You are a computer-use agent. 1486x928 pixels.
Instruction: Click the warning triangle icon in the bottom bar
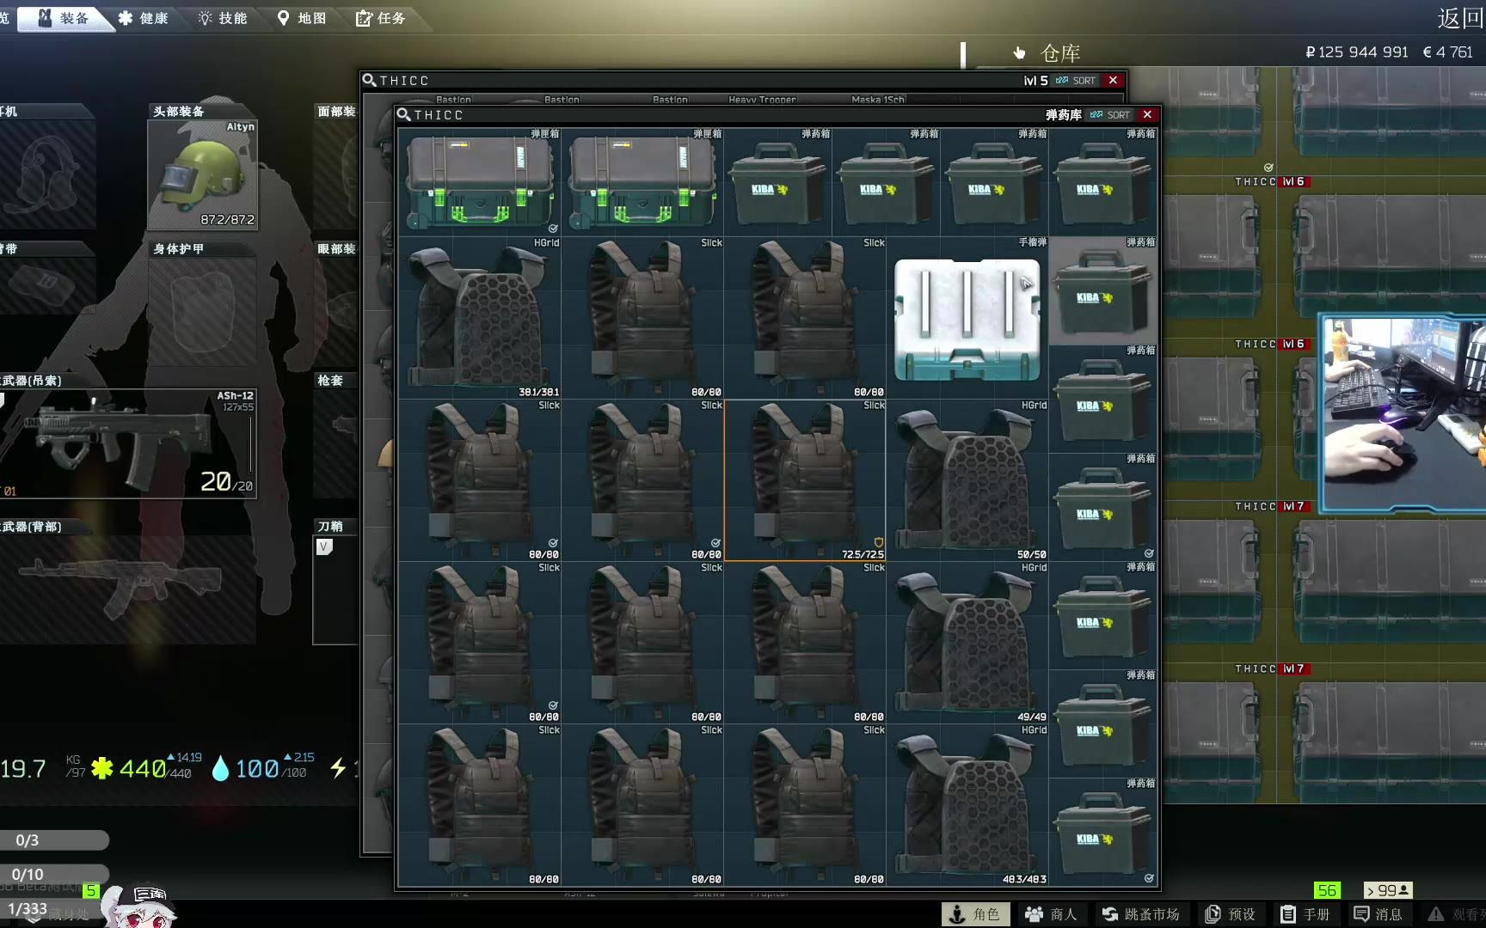click(x=1436, y=914)
